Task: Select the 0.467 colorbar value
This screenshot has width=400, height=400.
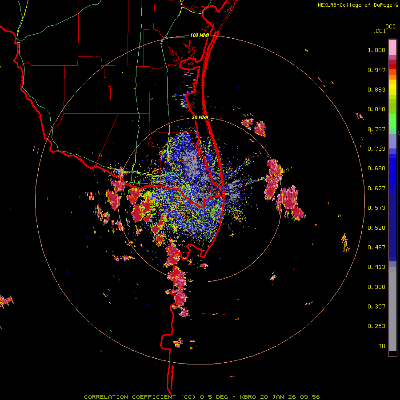Action: pyautogui.click(x=376, y=248)
